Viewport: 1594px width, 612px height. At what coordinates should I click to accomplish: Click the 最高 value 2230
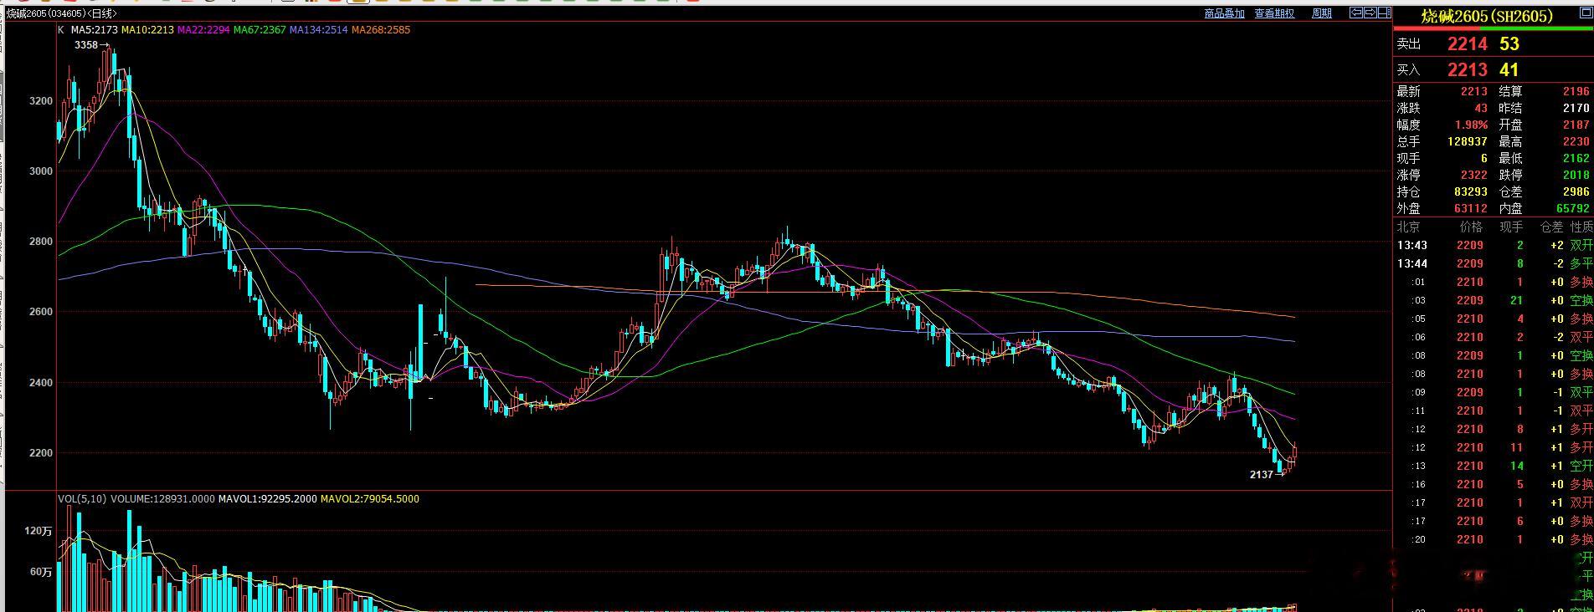click(1576, 141)
